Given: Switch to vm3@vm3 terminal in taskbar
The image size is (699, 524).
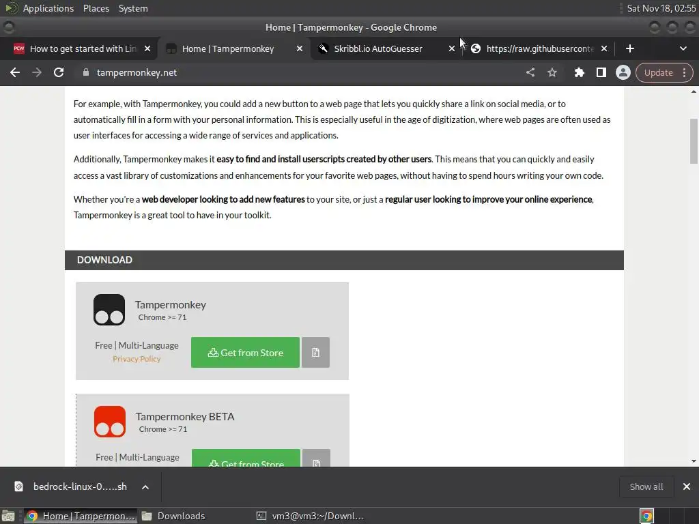Looking at the screenshot, I should click(311, 516).
